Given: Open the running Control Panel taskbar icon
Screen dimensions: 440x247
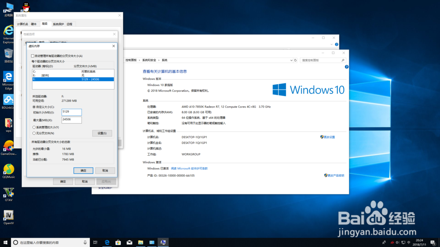Looking at the screenshot, I should (x=163, y=242).
